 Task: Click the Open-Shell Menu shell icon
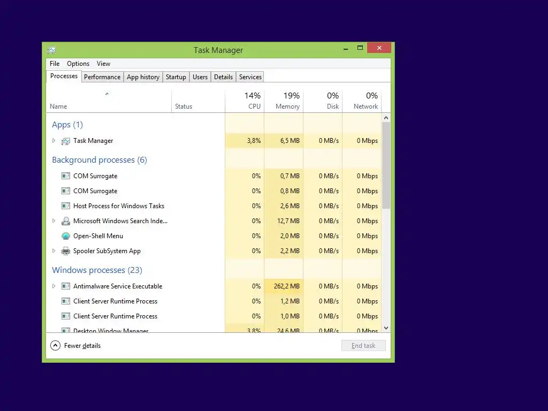tap(66, 236)
